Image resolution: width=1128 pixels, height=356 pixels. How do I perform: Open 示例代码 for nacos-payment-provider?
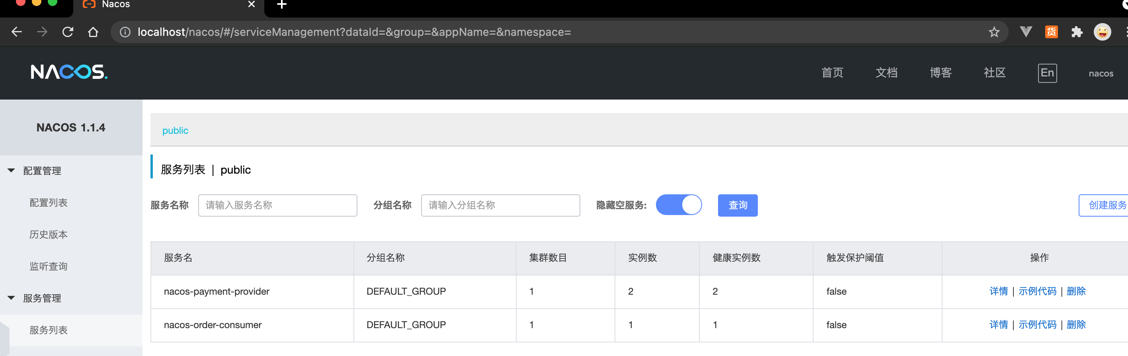pyautogui.click(x=1037, y=291)
